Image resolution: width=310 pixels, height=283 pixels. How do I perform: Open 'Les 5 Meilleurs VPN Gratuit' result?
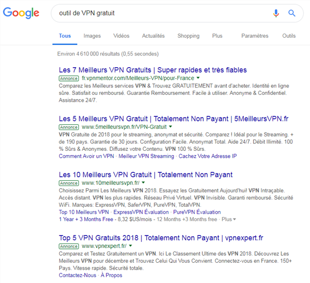pos(173,119)
